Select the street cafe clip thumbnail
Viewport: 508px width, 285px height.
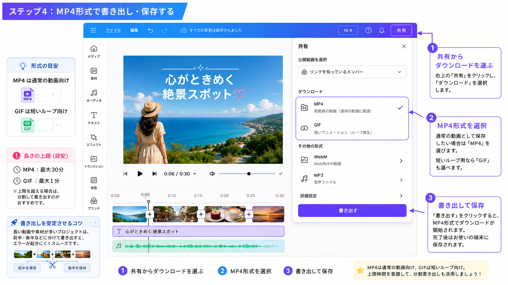[x=175, y=214]
